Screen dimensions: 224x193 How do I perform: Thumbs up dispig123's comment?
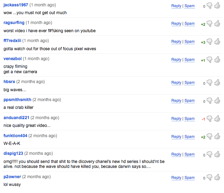pos(217,154)
